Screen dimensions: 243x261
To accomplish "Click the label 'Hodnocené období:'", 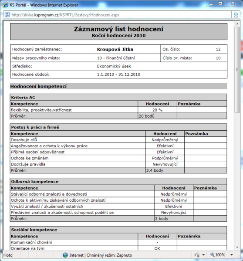I will (31, 75).
